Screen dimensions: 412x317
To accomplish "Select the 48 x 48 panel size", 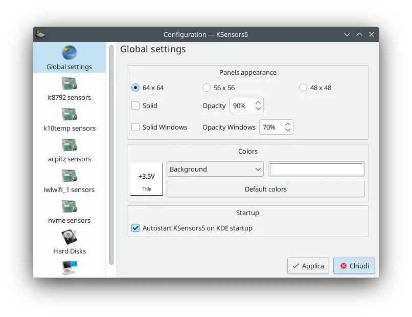I will [x=303, y=88].
